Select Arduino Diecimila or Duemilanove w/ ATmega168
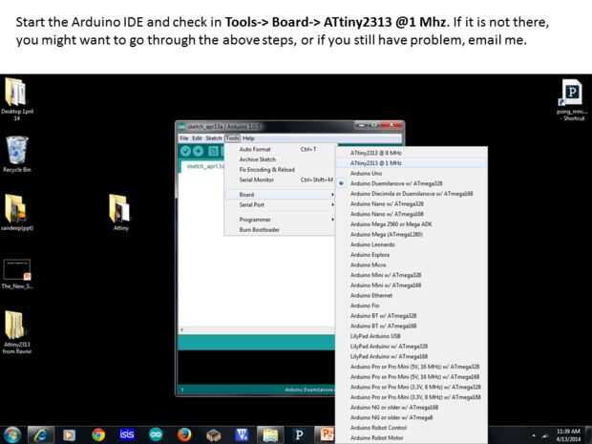Screen dimensions: 592x444 click(412, 194)
